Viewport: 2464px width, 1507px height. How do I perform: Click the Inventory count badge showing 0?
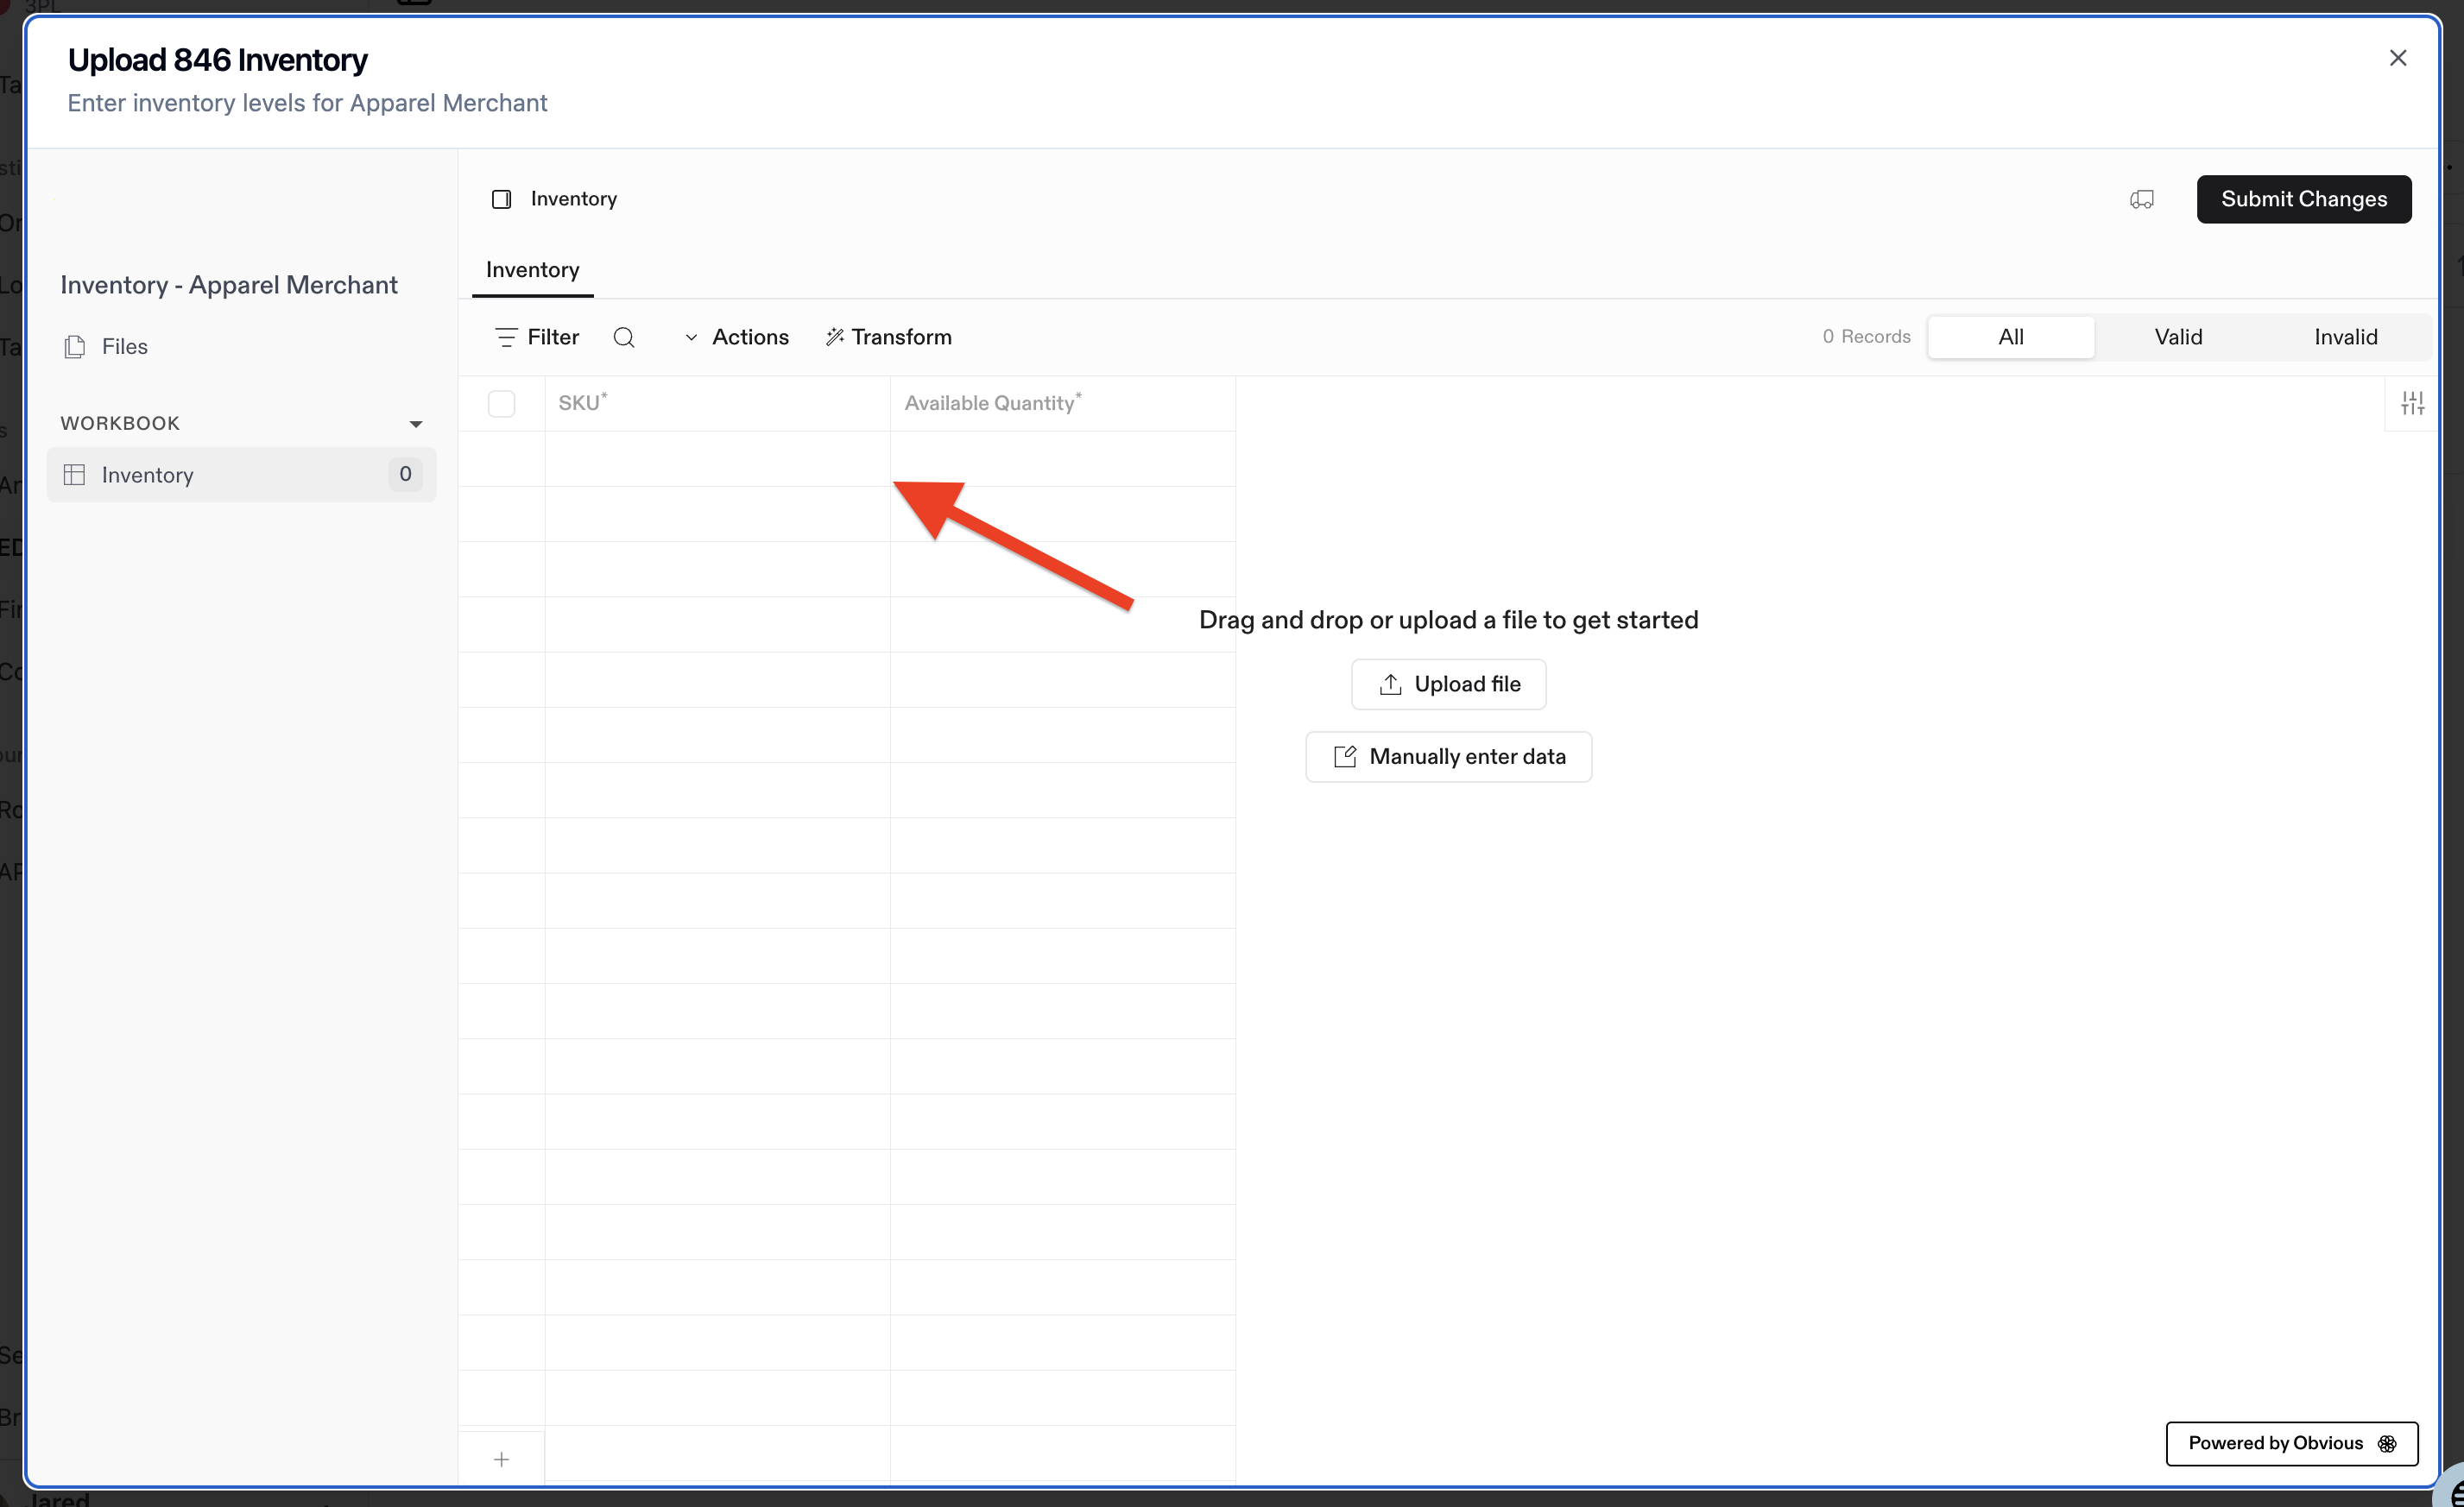coord(405,474)
